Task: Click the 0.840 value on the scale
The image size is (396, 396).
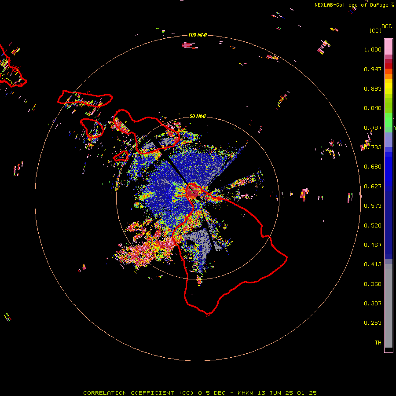Action: pos(373,108)
